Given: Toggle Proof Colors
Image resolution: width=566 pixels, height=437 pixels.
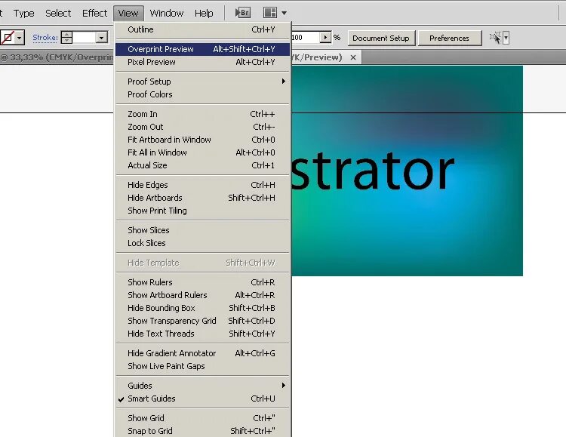Looking at the screenshot, I should pyautogui.click(x=202, y=94).
